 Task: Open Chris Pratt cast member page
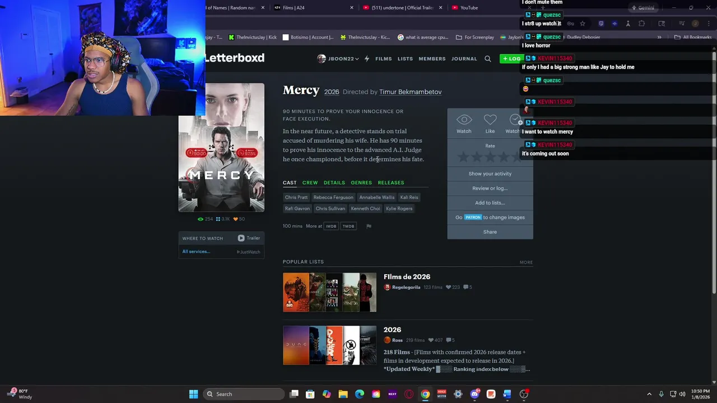296,197
